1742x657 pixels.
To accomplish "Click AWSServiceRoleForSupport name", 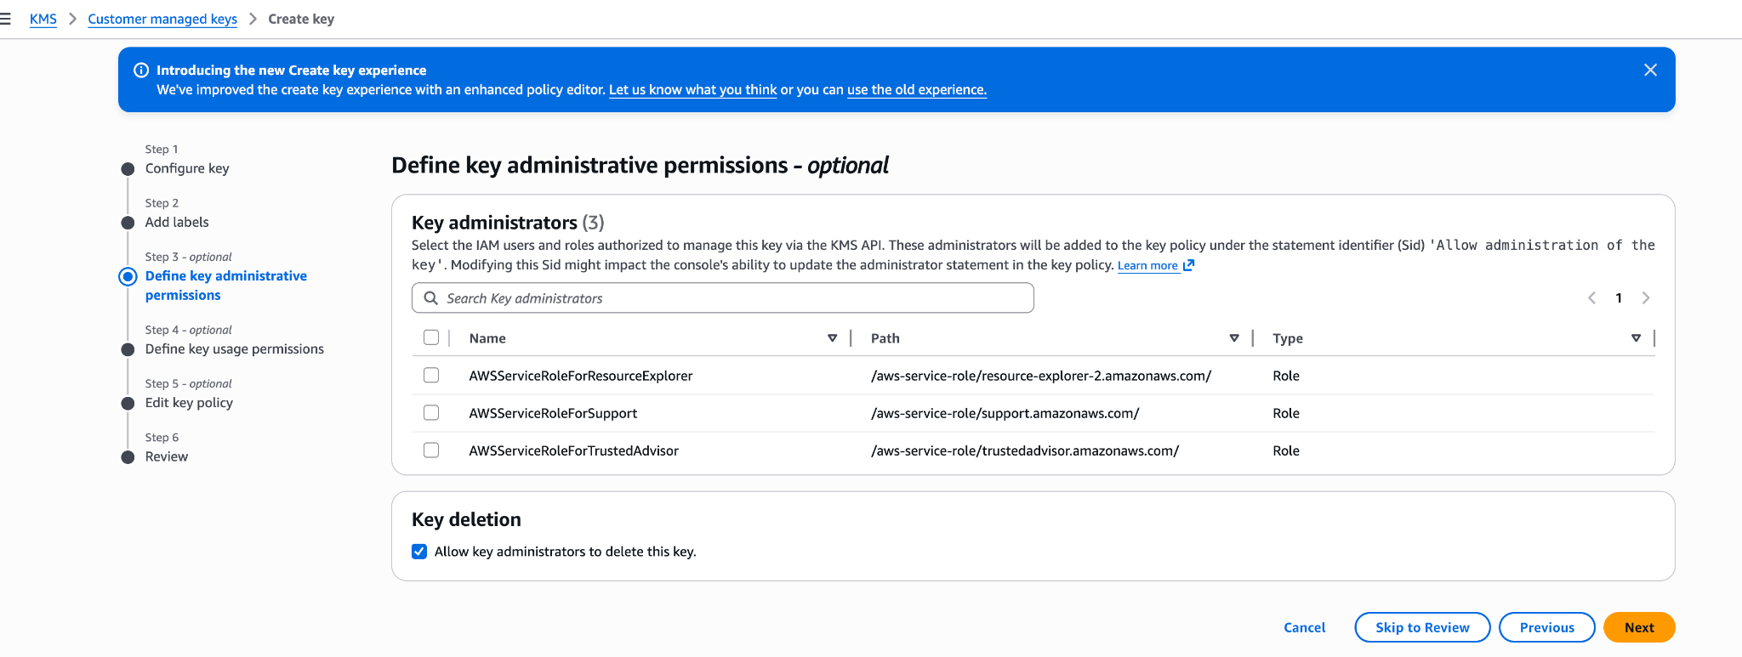I will tap(553, 413).
